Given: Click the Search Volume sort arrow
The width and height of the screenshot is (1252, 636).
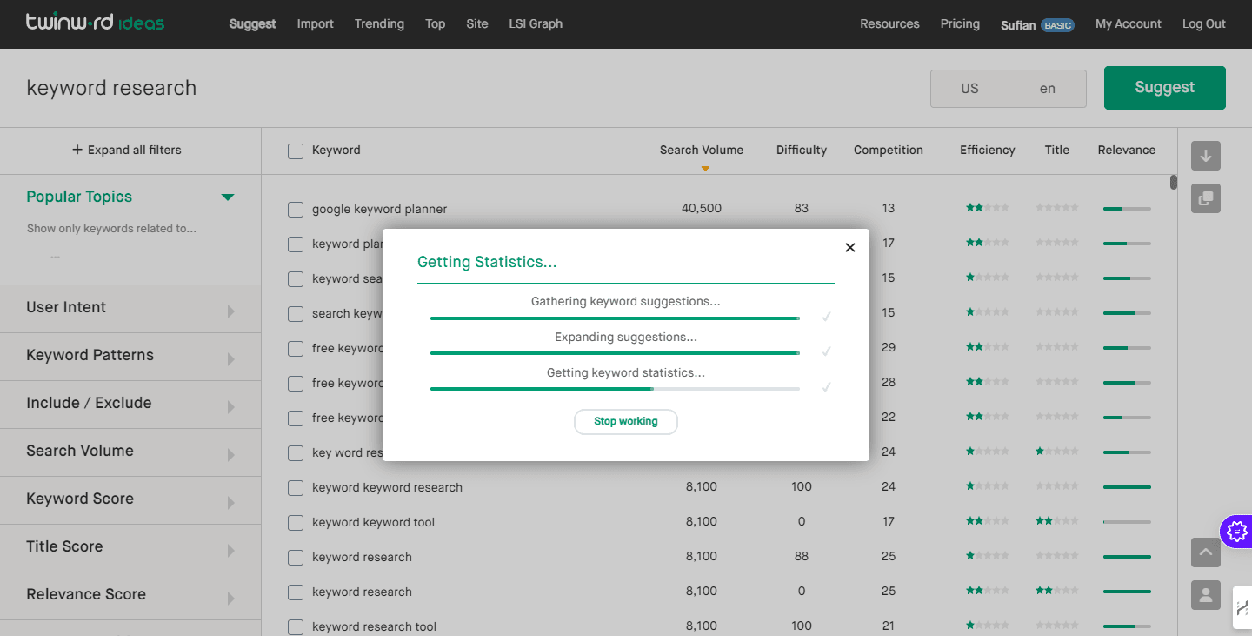Looking at the screenshot, I should 705,168.
